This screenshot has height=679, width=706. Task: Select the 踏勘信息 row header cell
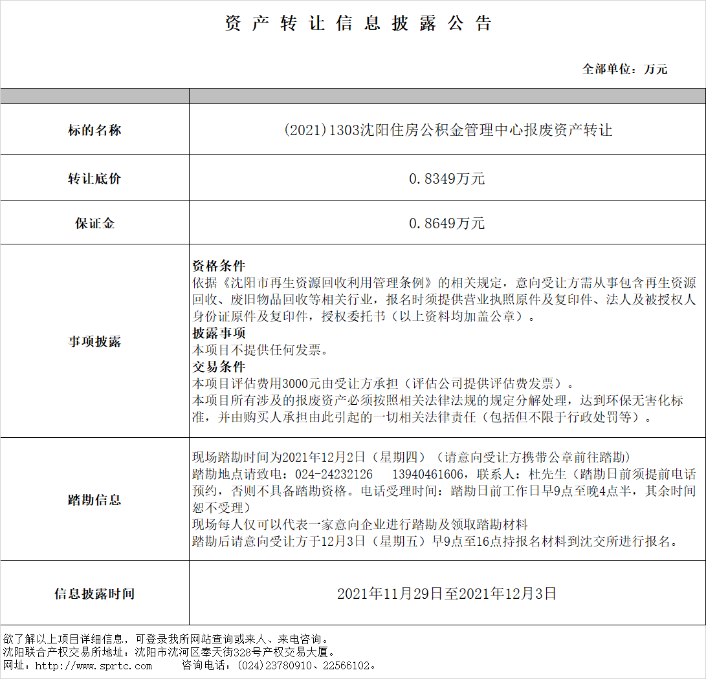click(94, 500)
